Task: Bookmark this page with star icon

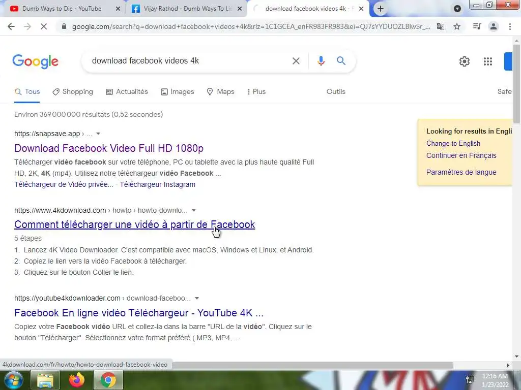Action: (x=457, y=26)
